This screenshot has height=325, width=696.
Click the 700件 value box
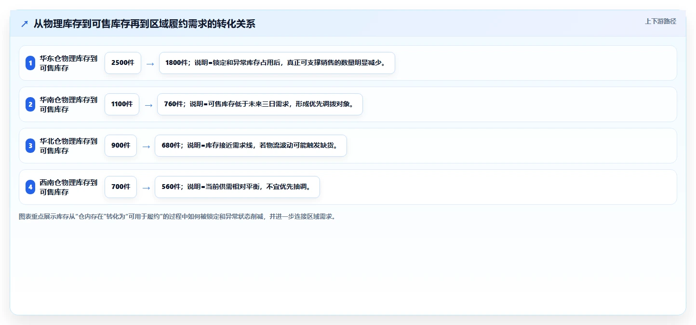click(120, 187)
